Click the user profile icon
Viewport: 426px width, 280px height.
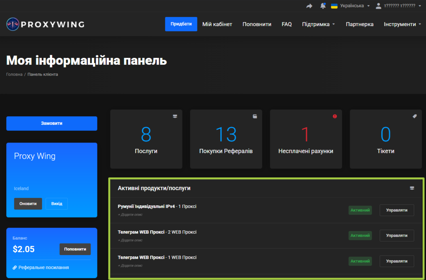pos(378,6)
